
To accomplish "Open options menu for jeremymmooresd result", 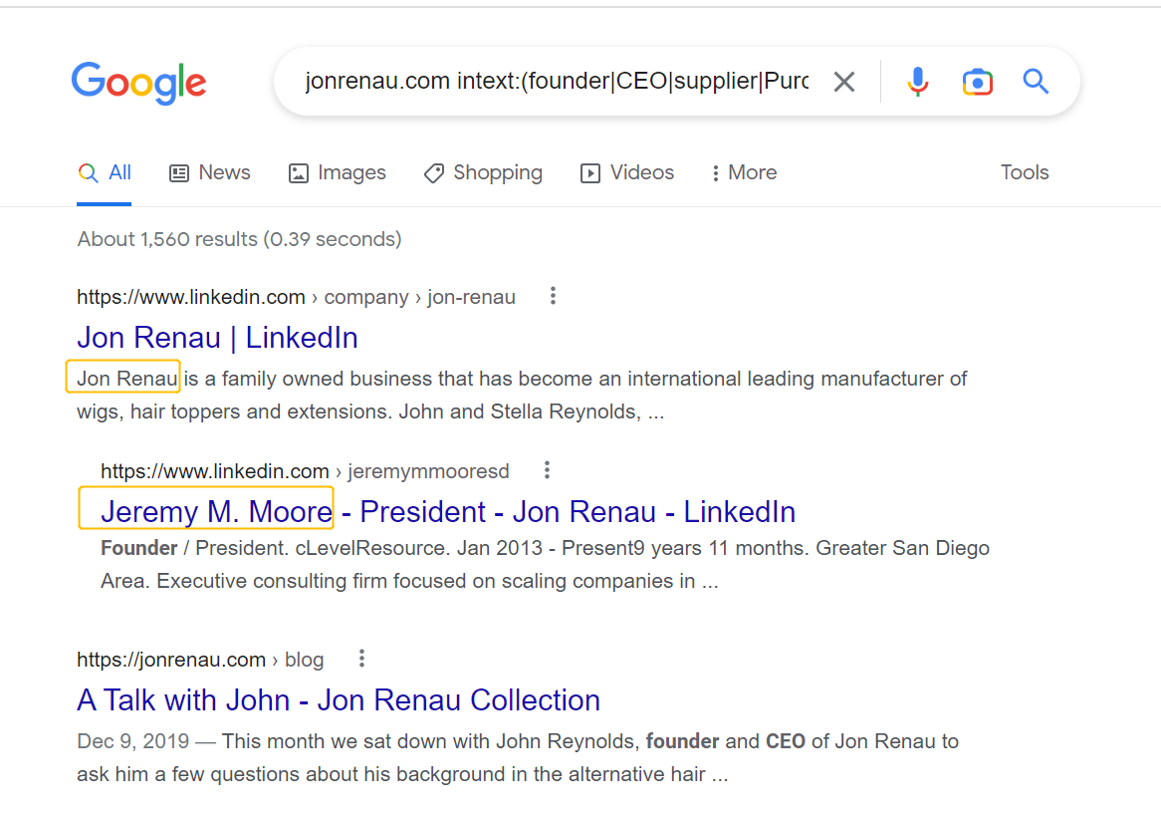I will click(547, 470).
